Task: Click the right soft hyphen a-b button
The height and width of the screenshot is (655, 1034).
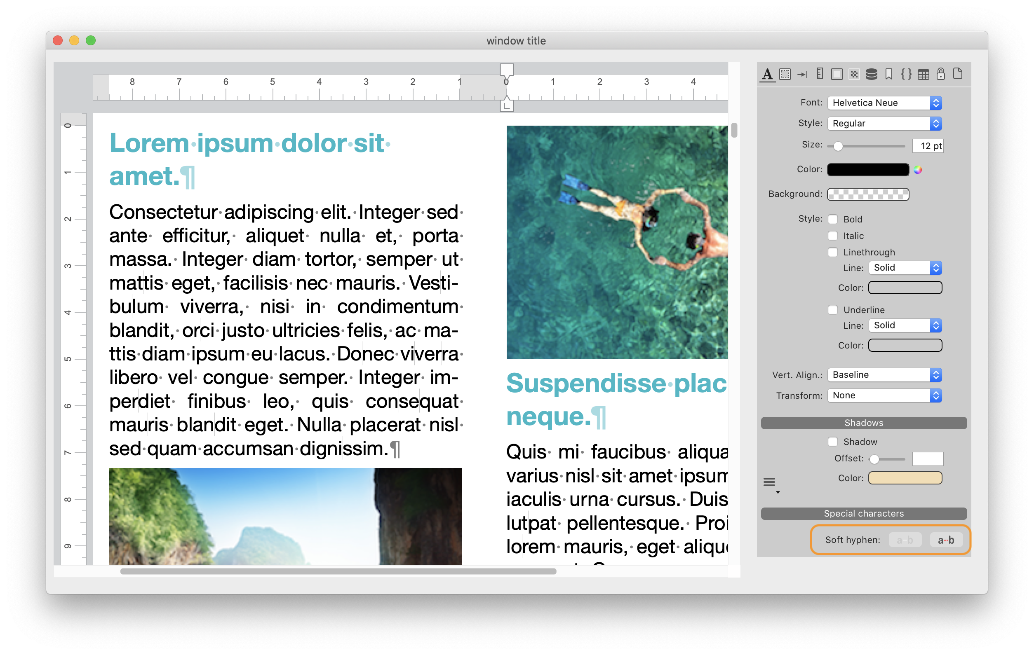Action: pos(945,540)
